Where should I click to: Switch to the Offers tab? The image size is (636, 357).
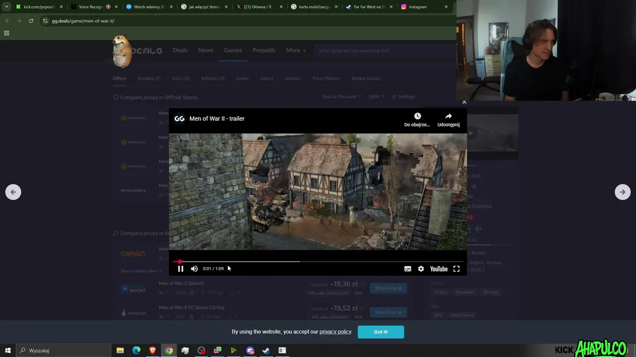119,78
